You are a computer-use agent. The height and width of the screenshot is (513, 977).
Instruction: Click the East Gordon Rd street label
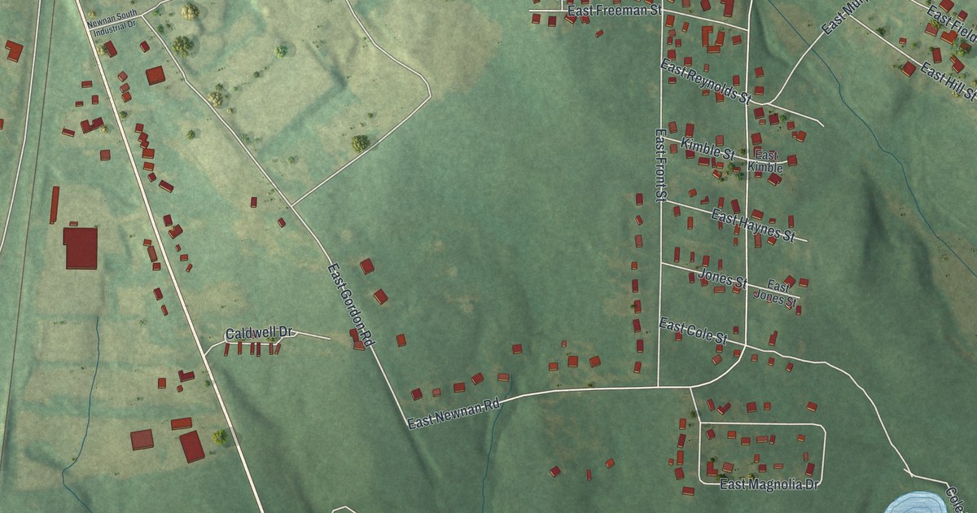350,306
